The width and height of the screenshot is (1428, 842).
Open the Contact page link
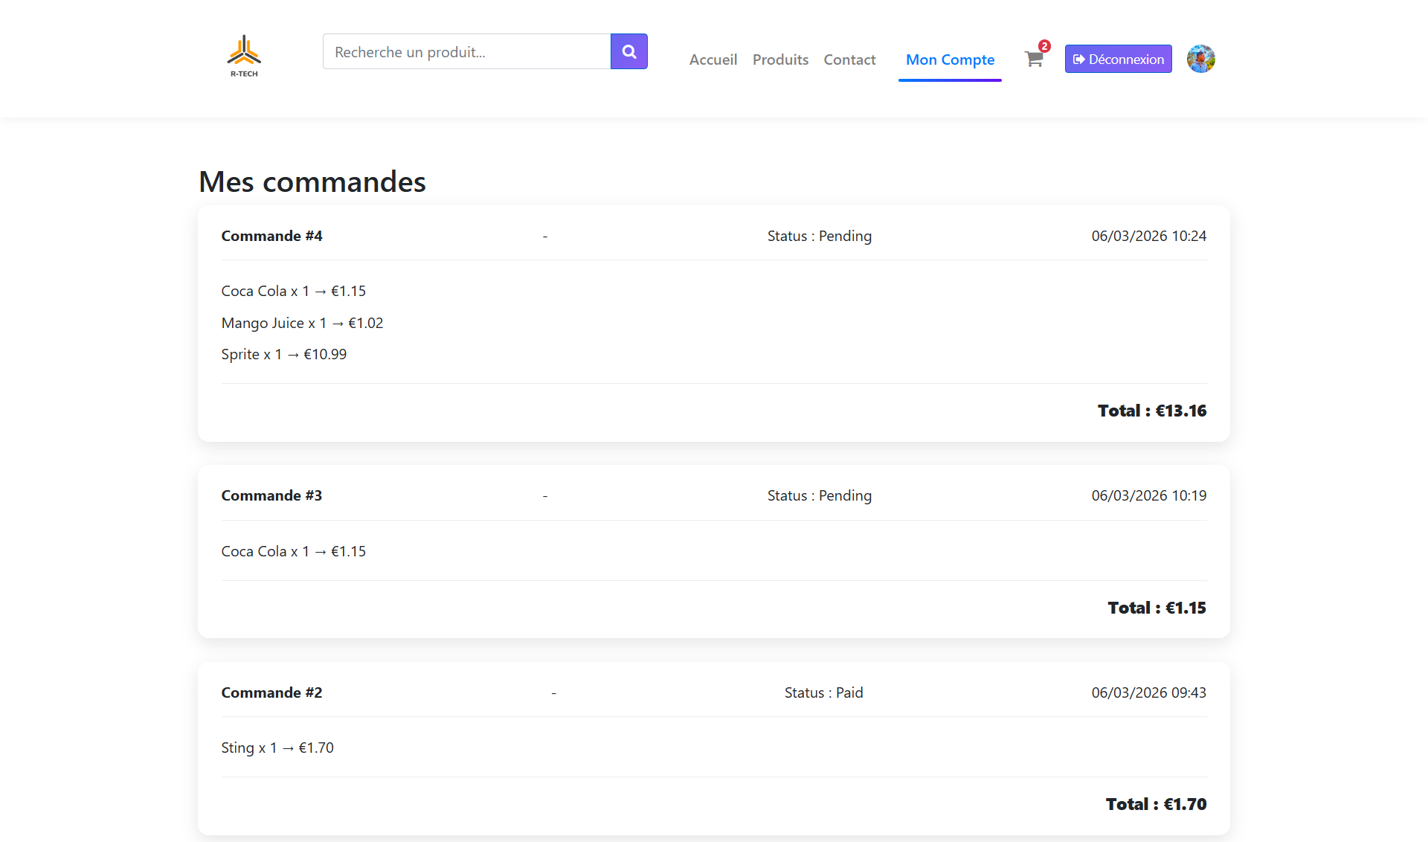849,60
